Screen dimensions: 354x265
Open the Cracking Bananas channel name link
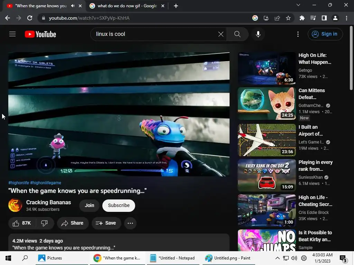coord(48,202)
